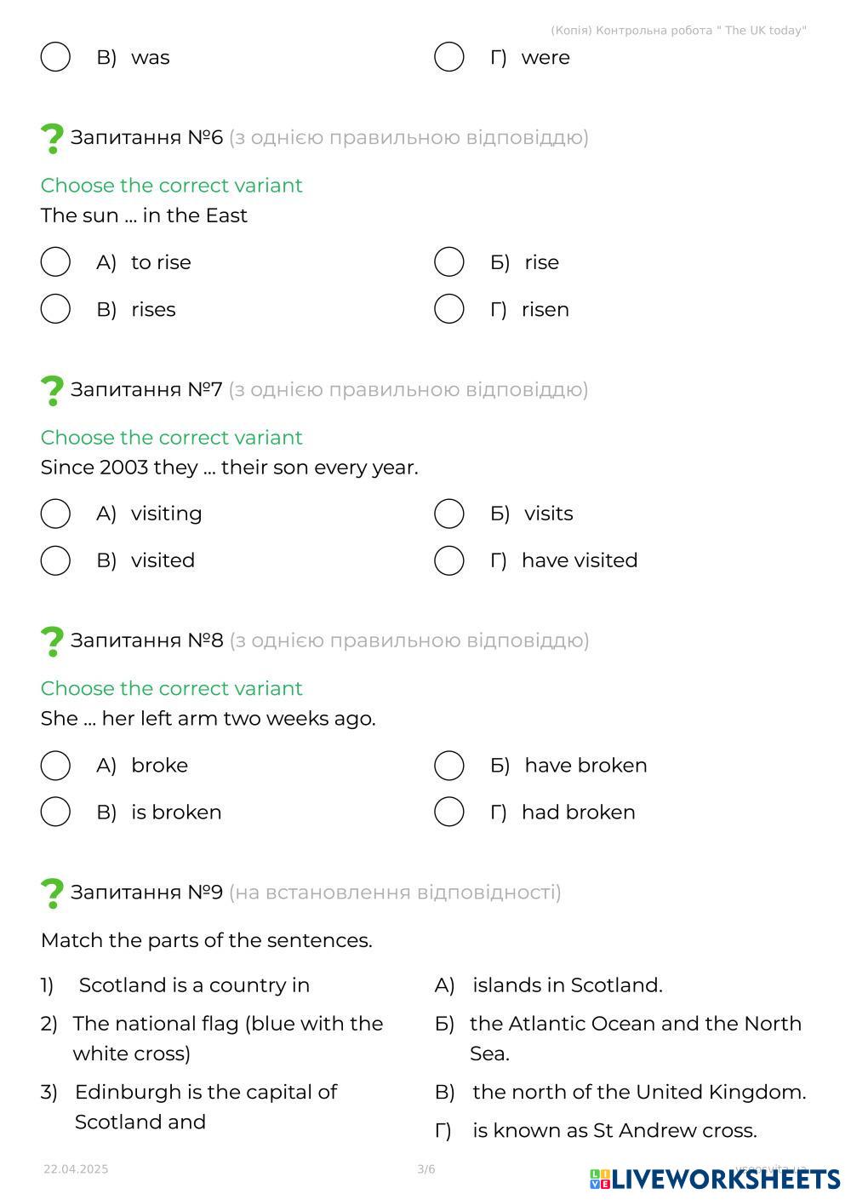Choose 'to rise' radio option

tap(55, 262)
